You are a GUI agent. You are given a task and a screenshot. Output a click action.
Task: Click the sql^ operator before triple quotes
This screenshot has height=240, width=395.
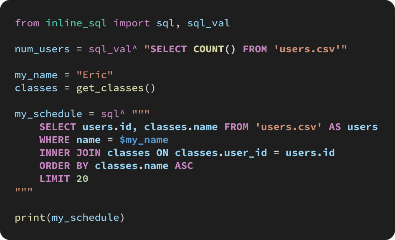pyautogui.click(x=113, y=114)
